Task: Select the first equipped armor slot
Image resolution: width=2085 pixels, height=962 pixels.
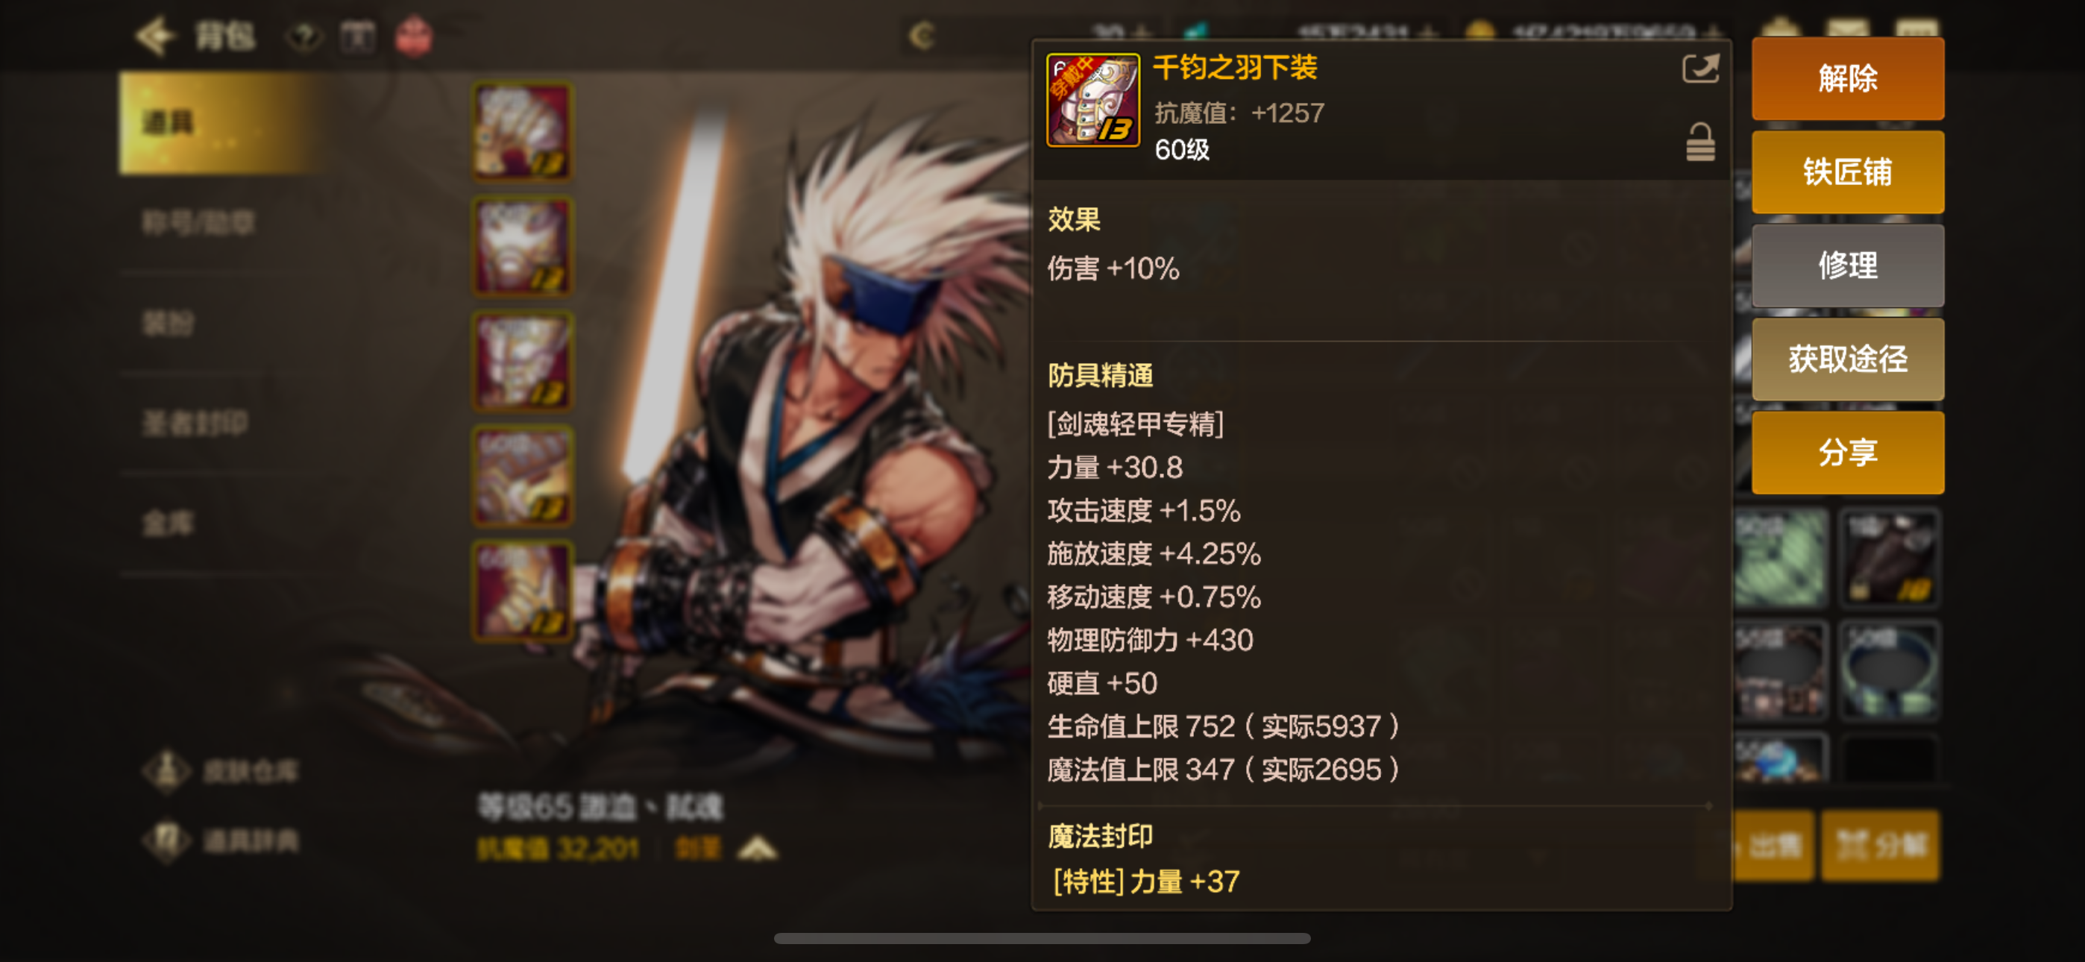Action: (x=523, y=131)
